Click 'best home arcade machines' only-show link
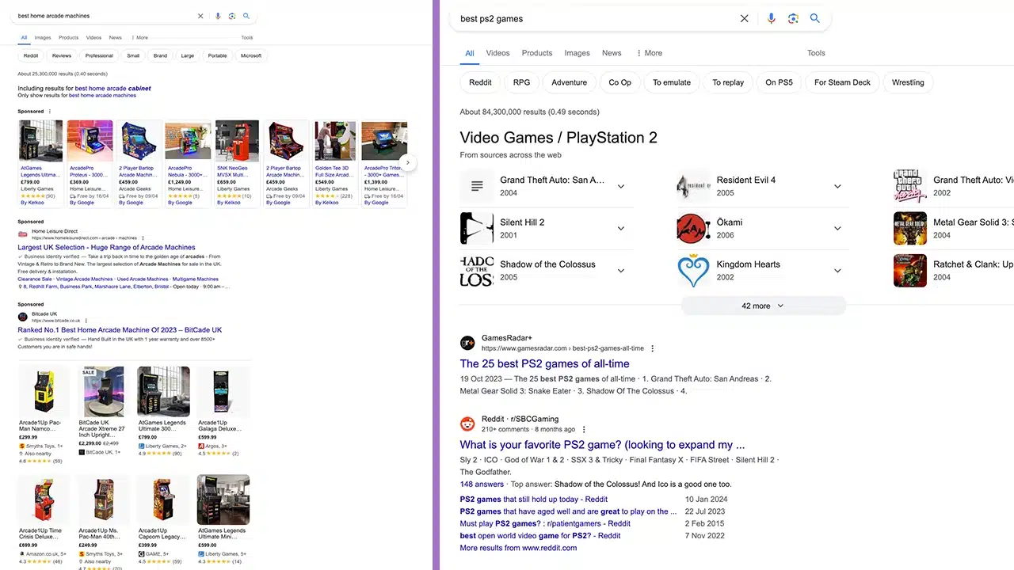This screenshot has height=570, width=1014. coord(102,95)
